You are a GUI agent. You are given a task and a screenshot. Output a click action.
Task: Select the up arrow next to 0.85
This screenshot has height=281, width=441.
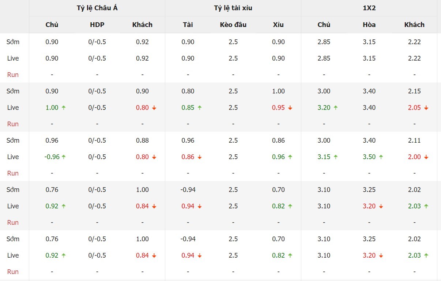(x=200, y=107)
